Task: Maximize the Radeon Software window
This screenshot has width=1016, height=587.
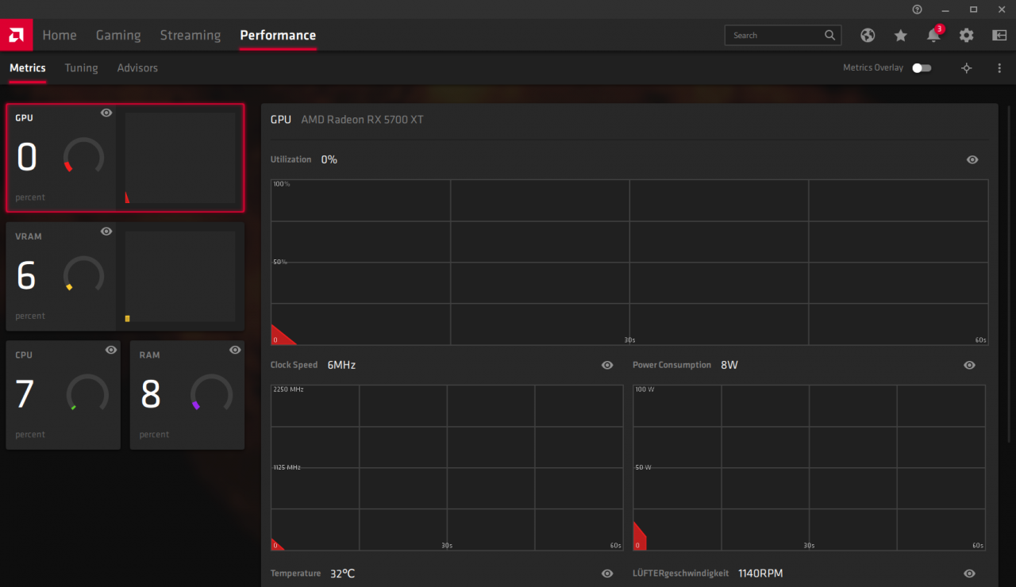Action: tap(973, 10)
